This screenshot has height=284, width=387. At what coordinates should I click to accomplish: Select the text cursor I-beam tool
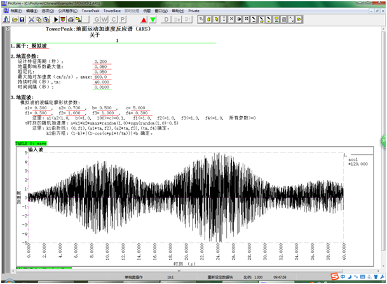[224, 19]
